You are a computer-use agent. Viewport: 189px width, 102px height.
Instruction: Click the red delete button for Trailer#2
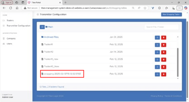pos(164,52)
